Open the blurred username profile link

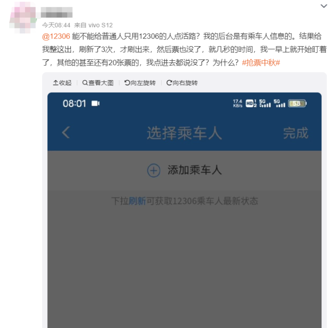pos(56,12)
